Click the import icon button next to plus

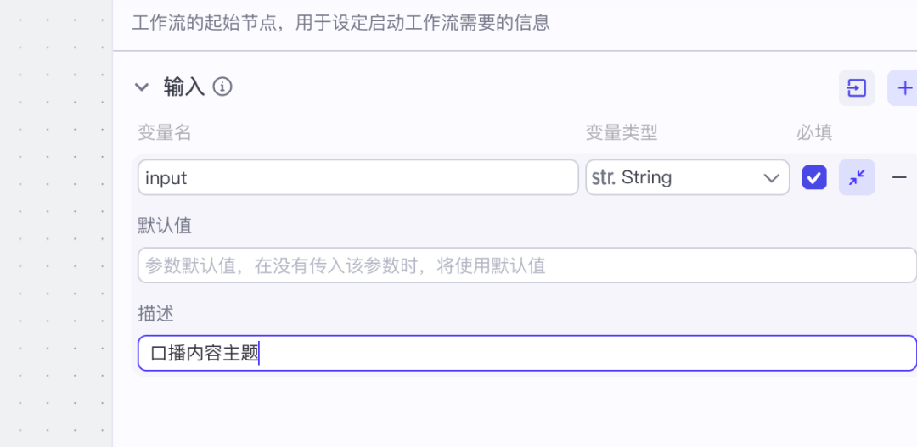pos(857,88)
